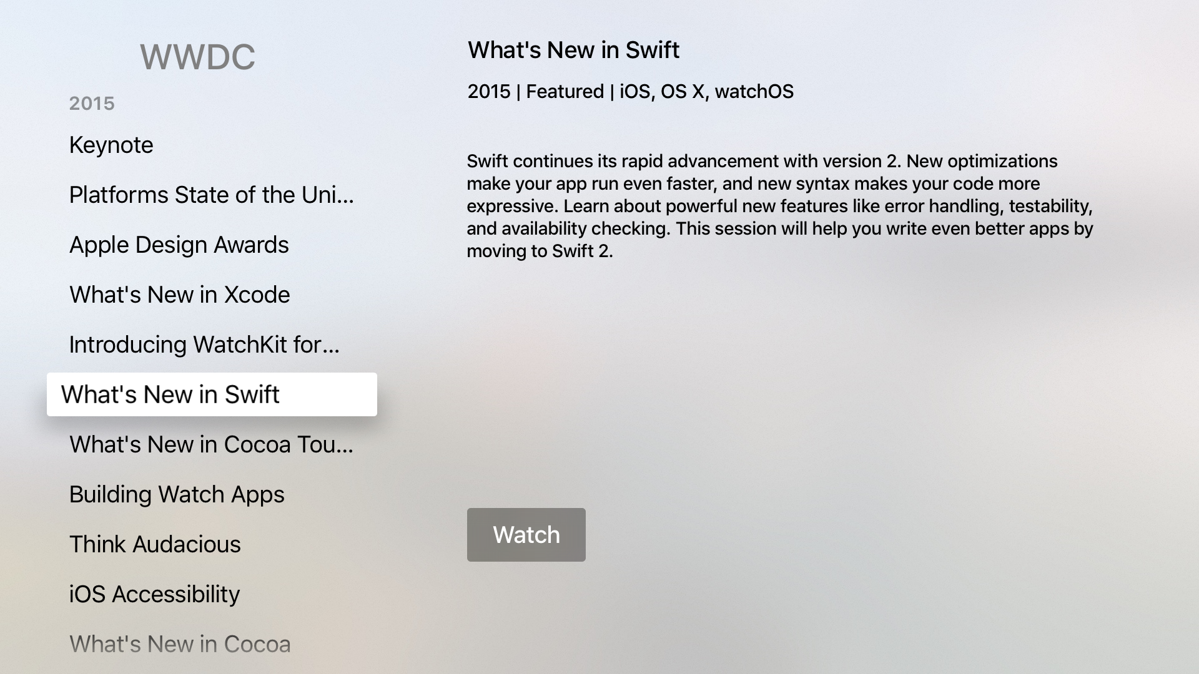The height and width of the screenshot is (674, 1199).
Task: Open Platforms State of the Union item
Action: tap(211, 195)
